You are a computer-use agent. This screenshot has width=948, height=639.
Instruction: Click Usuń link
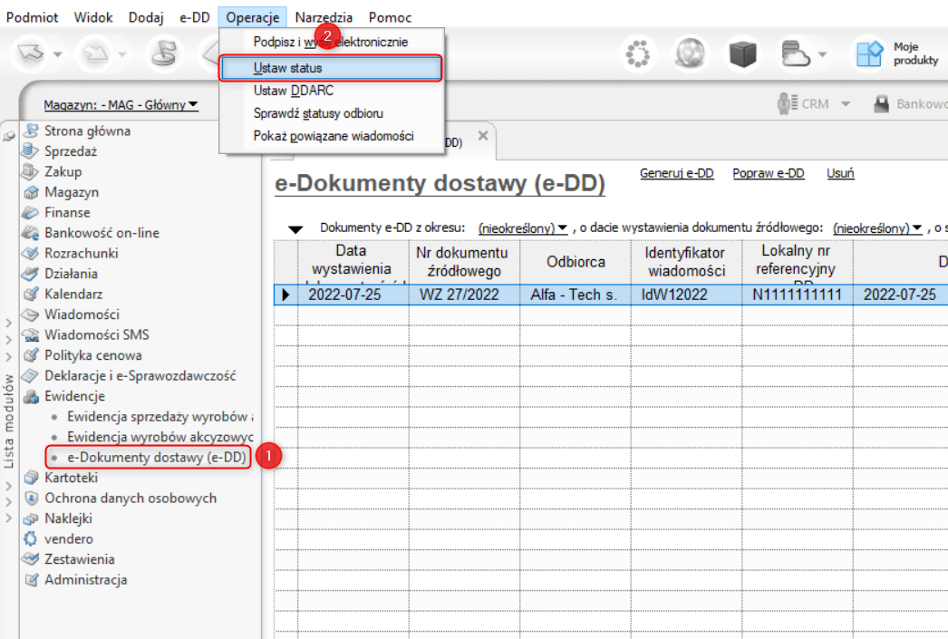[x=840, y=173]
